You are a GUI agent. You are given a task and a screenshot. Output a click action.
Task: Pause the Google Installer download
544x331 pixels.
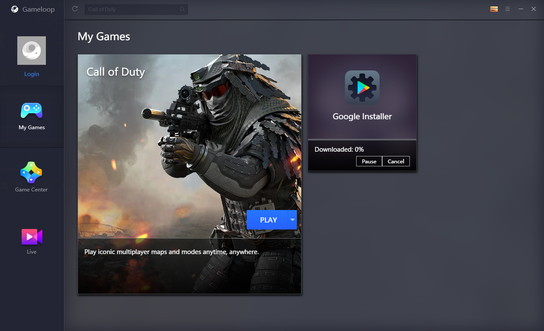pyautogui.click(x=369, y=161)
